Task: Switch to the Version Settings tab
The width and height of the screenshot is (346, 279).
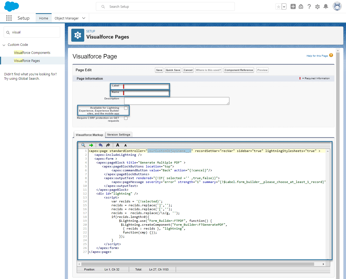Action: pos(119,135)
